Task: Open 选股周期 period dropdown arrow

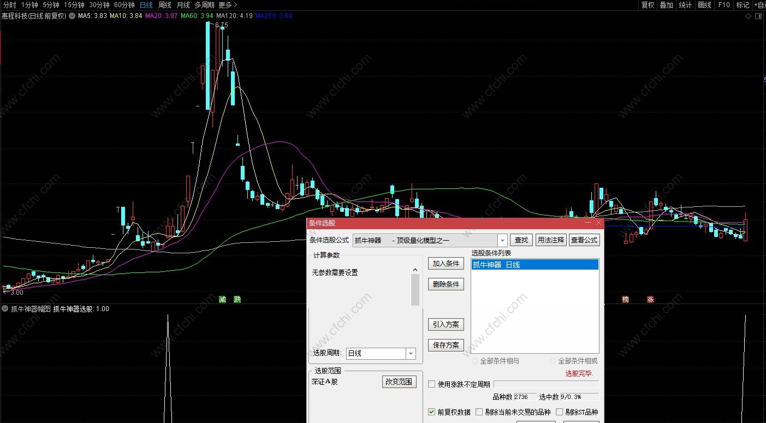Action: point(411,354)
